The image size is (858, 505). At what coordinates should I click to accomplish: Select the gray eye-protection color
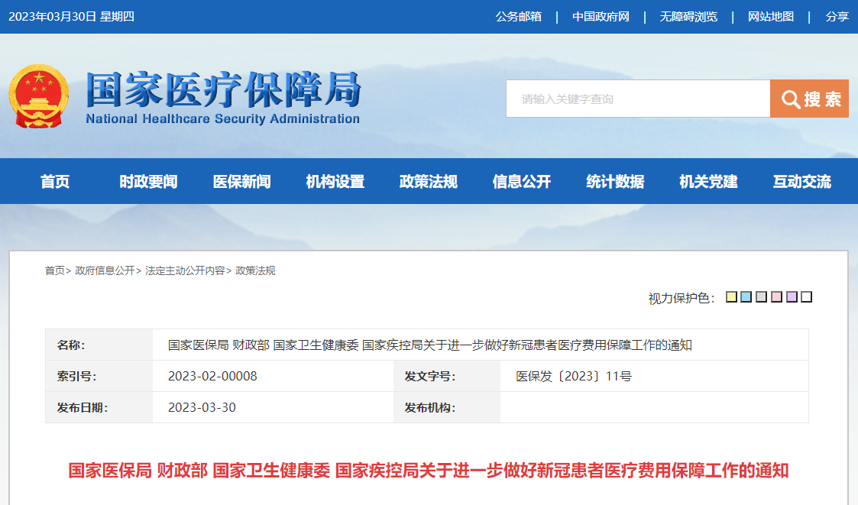(x=761, y=296)
